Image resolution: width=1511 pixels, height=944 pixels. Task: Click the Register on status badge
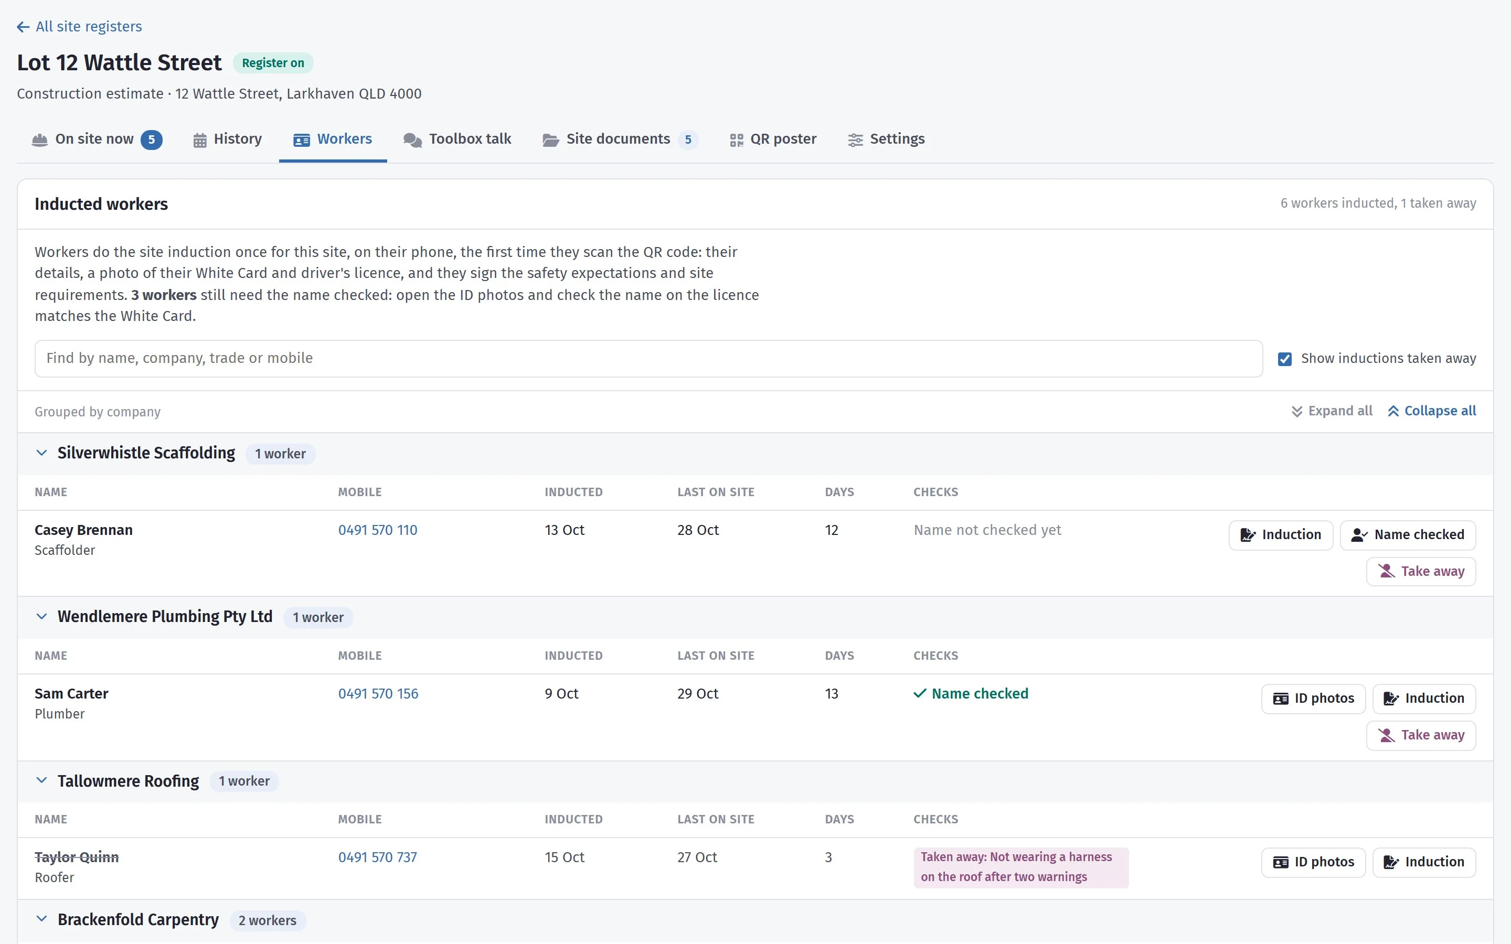pyautogui.click(x=273, y=63)
